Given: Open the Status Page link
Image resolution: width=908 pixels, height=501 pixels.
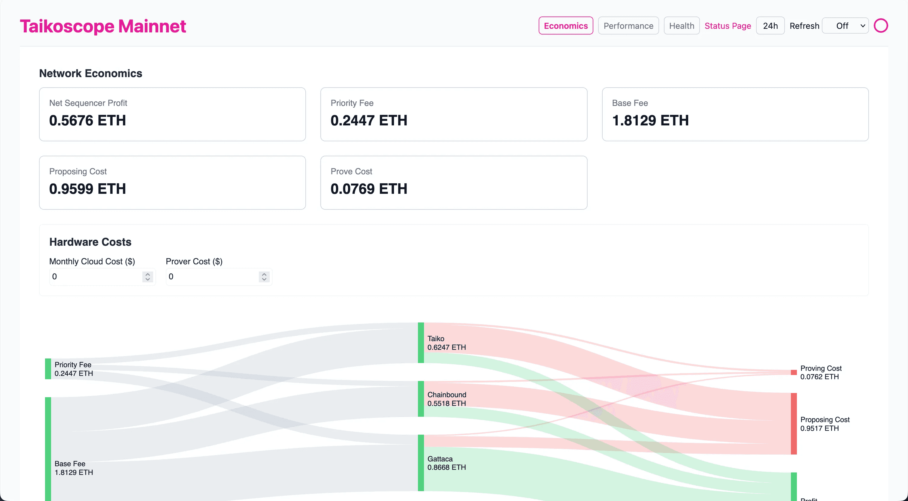Looking at the screenshot, I should coord(728,26).
